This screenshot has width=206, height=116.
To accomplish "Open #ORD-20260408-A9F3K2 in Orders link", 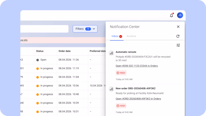I will [x=138, y=99].
